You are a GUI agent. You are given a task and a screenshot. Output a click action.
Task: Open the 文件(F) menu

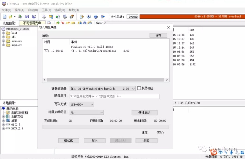click(x=6, y=10)
